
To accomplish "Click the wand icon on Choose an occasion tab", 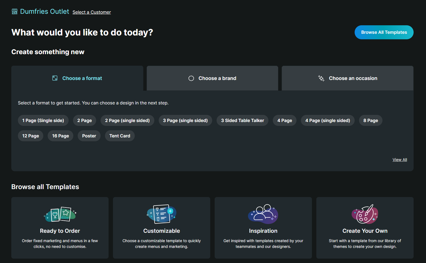I will [x=321, y=78].
